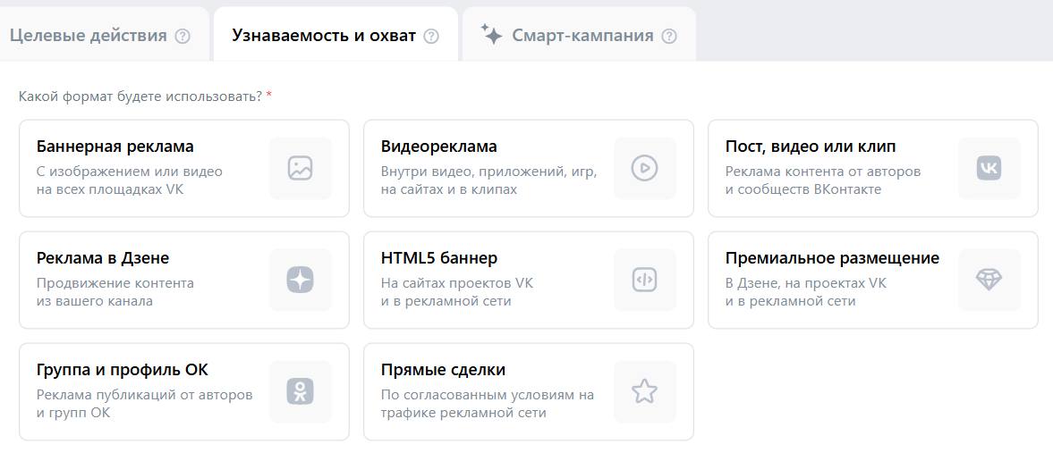Click the diamond icon on Премиальное размещение card
Viewport: 1053px width, 461px height.
click(989, 280)
